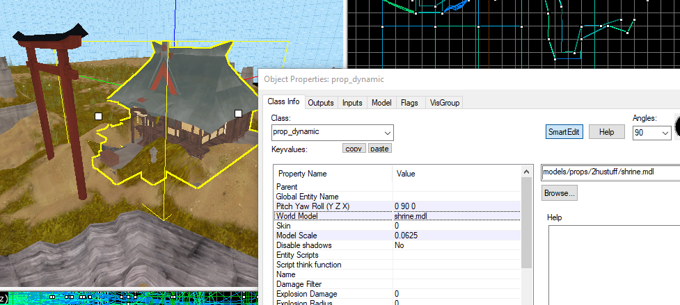
Task: Switch to the Class Info tab
Action: (x=283, y=101)
